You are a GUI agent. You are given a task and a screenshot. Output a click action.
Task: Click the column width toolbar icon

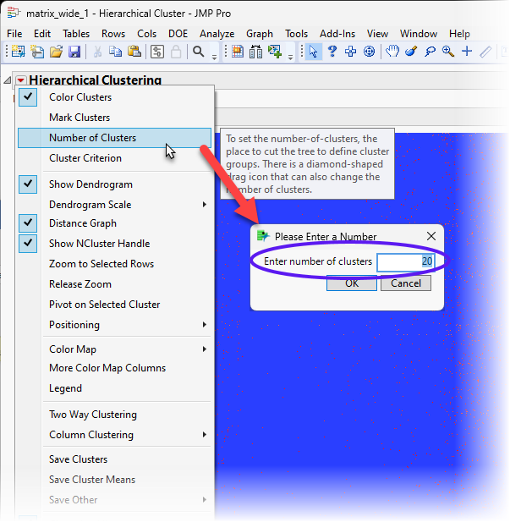click(x=255, y=52)
